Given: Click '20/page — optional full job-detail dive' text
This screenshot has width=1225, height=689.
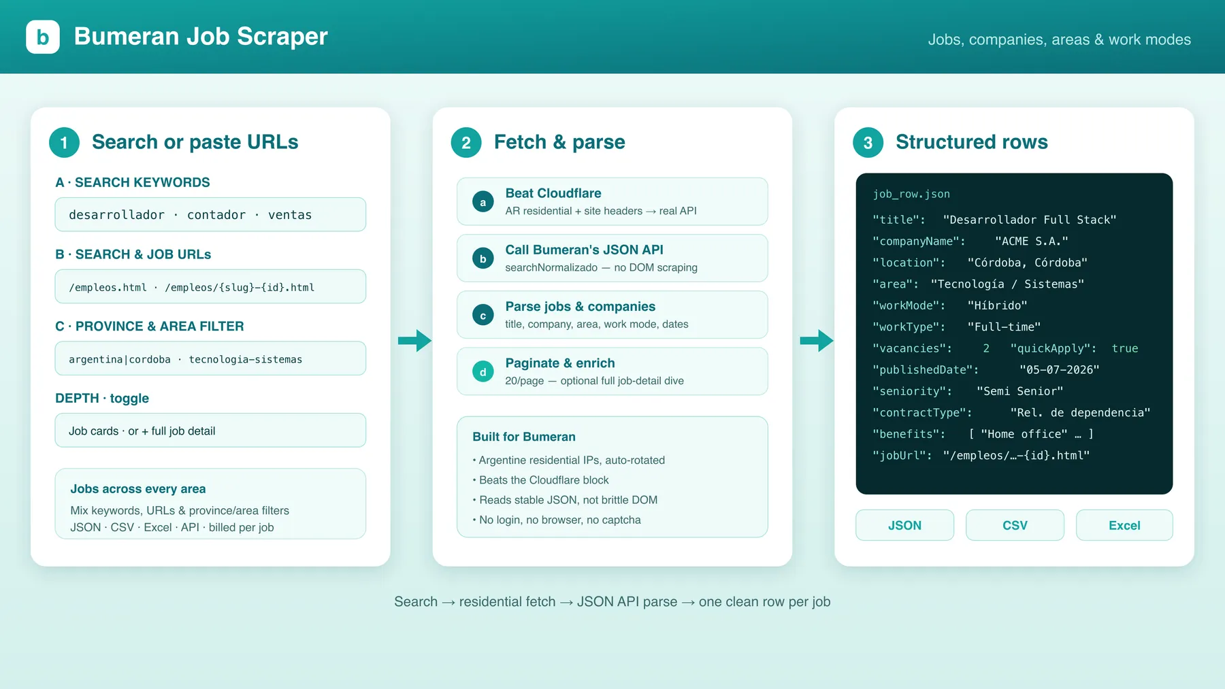Looking at the screenshot, I should [594, 381].
